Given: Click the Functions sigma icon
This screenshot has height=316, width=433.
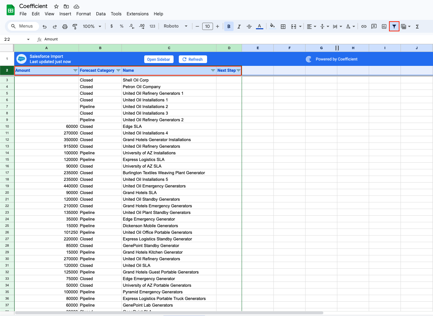Looking at the screenshot, I should (417, 26).
